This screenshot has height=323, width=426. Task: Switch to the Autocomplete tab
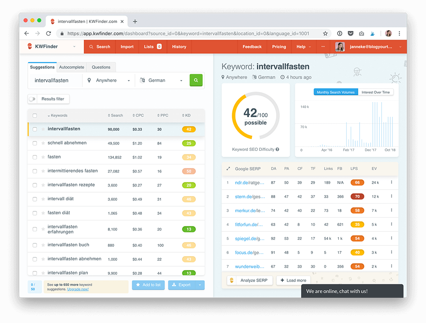tap(72, 67)
